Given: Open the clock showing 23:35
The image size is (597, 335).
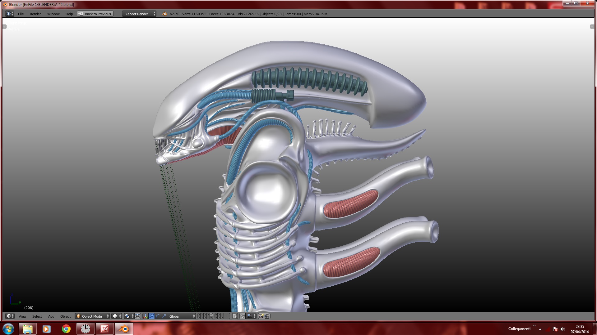Looking at the screenshot, I should tap(580, 329).
